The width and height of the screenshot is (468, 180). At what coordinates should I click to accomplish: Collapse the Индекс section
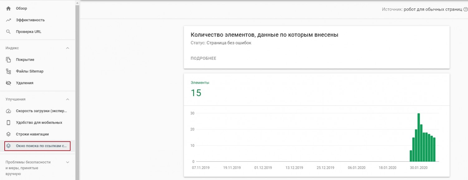pyautogui.click(x=67, y=48)
